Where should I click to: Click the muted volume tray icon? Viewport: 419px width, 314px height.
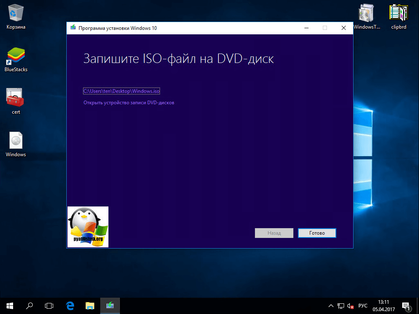click(351, 306)
